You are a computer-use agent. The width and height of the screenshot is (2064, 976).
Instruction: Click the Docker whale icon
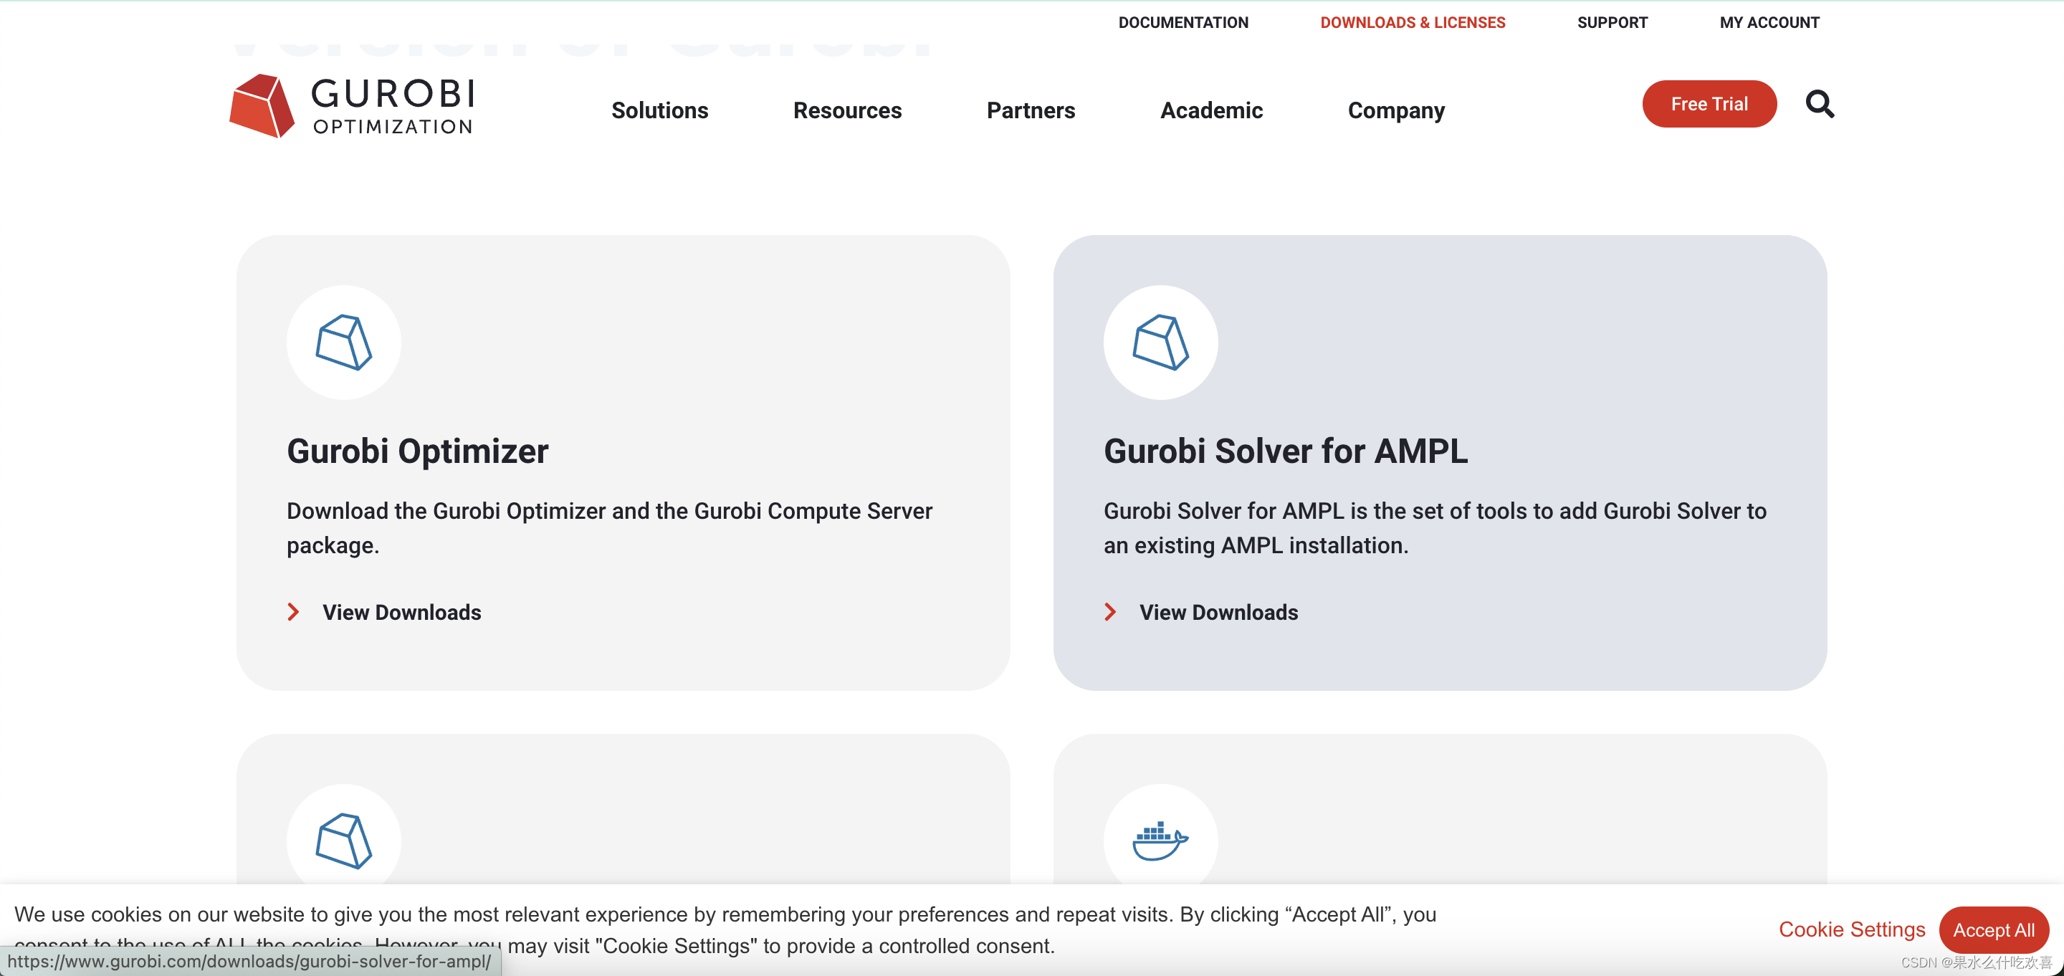(x=1160, y=841)
